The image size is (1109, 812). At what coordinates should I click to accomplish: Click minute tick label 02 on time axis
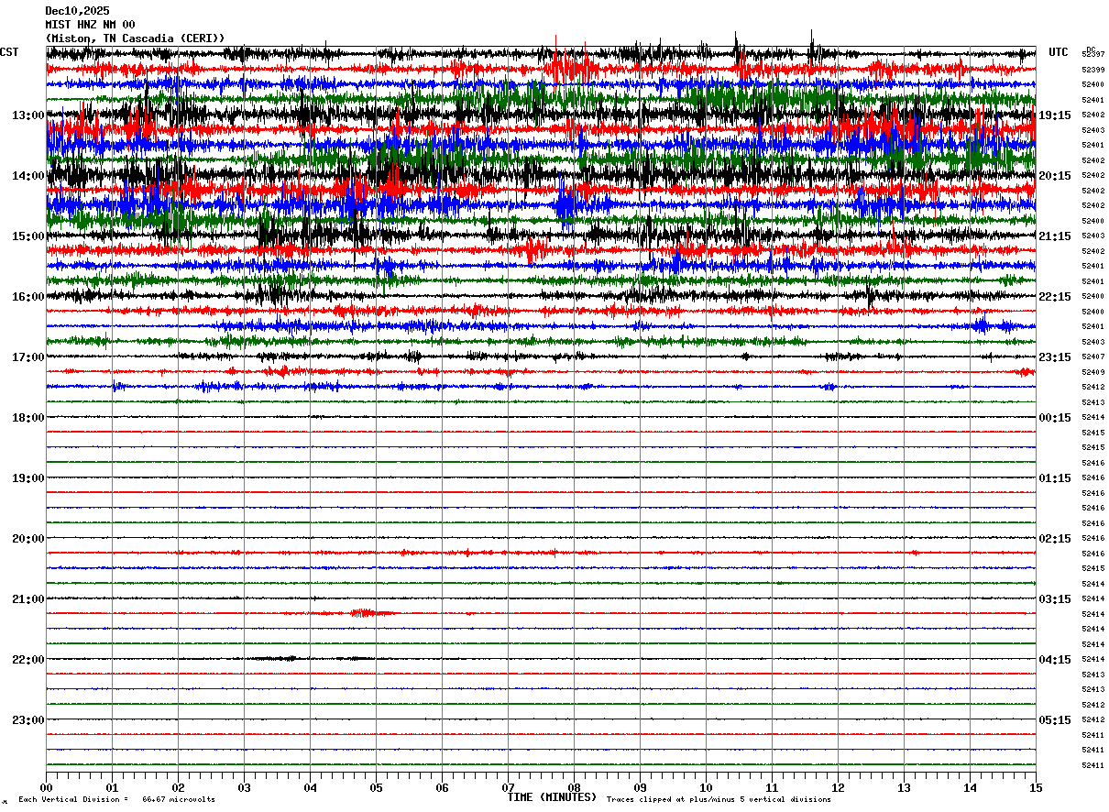(x=178, y=787)
